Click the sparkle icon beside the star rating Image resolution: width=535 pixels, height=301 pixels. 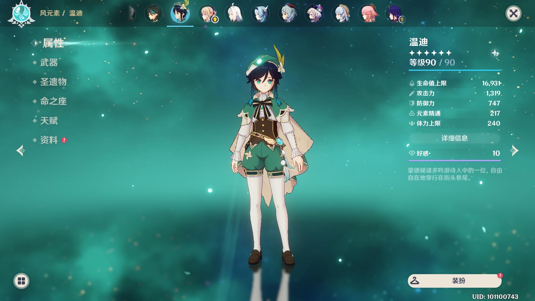tap(495, 53)
